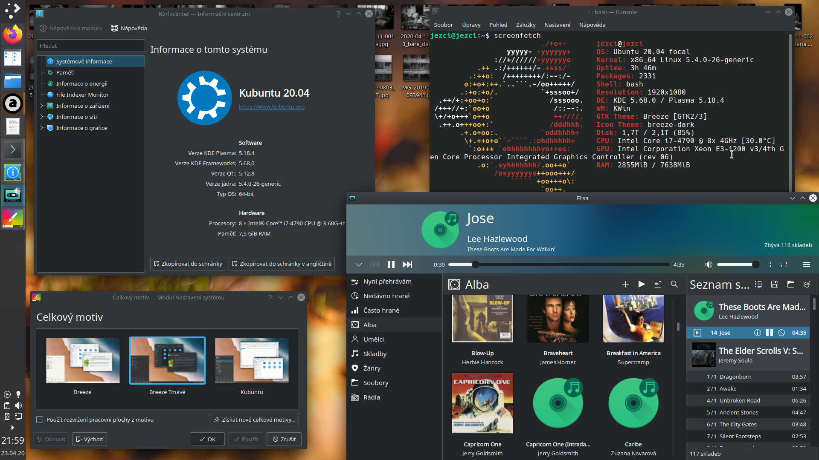Check 'Použít rozvržení pracovní plochy z motivu'
819x460 pixels.
(x=39, y=420)
